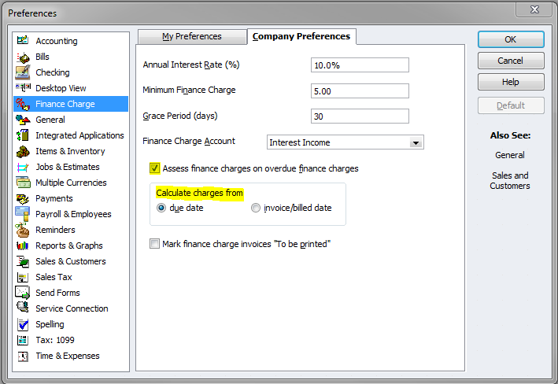Image resolution: width=558 pixels, height=384 pixels.
Task: Click the Annual Interest Rate field
Action: coord(360,65)
